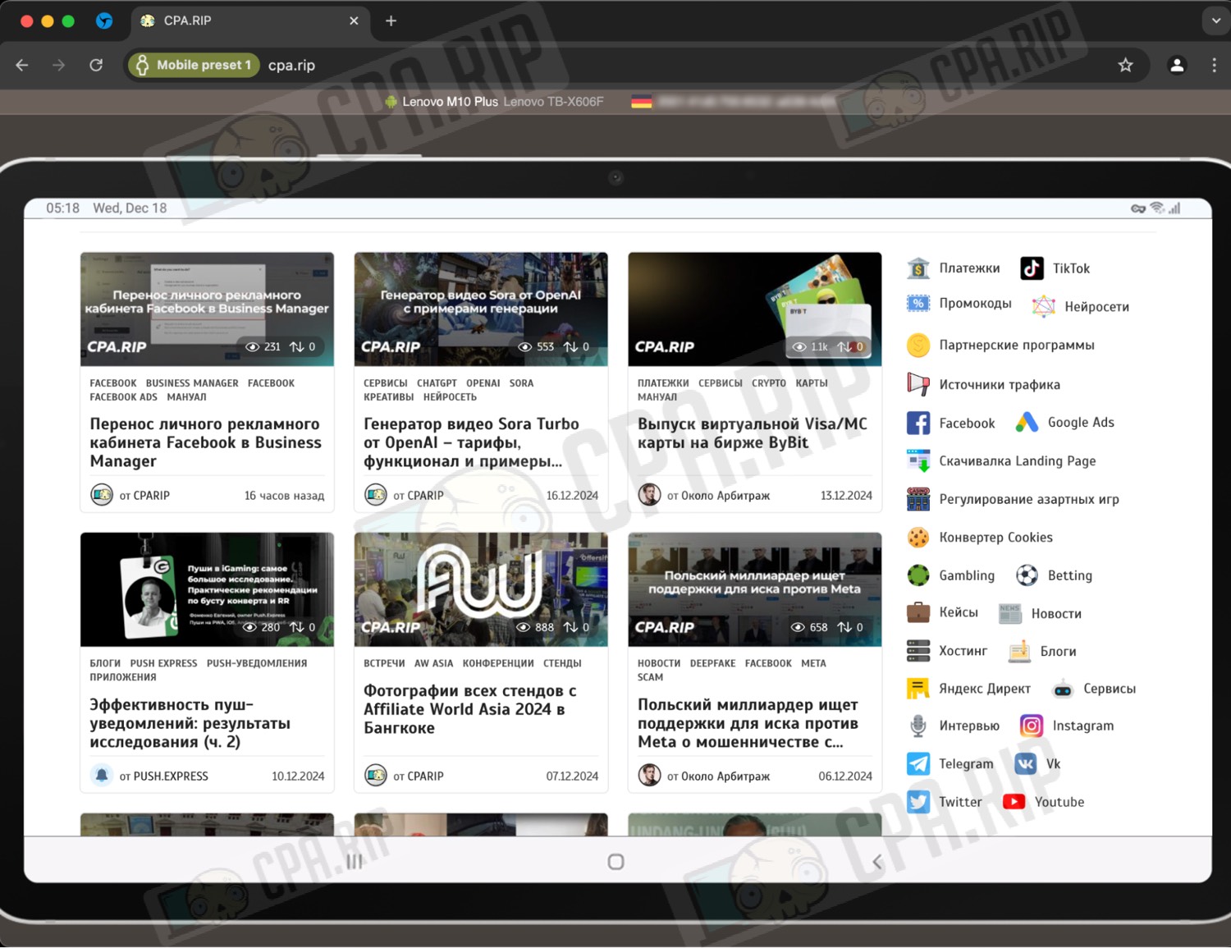This screenshot has width=1231, height=948.
Task: Click the Сервисы robot icon
Action: [x=1063, y=689]
